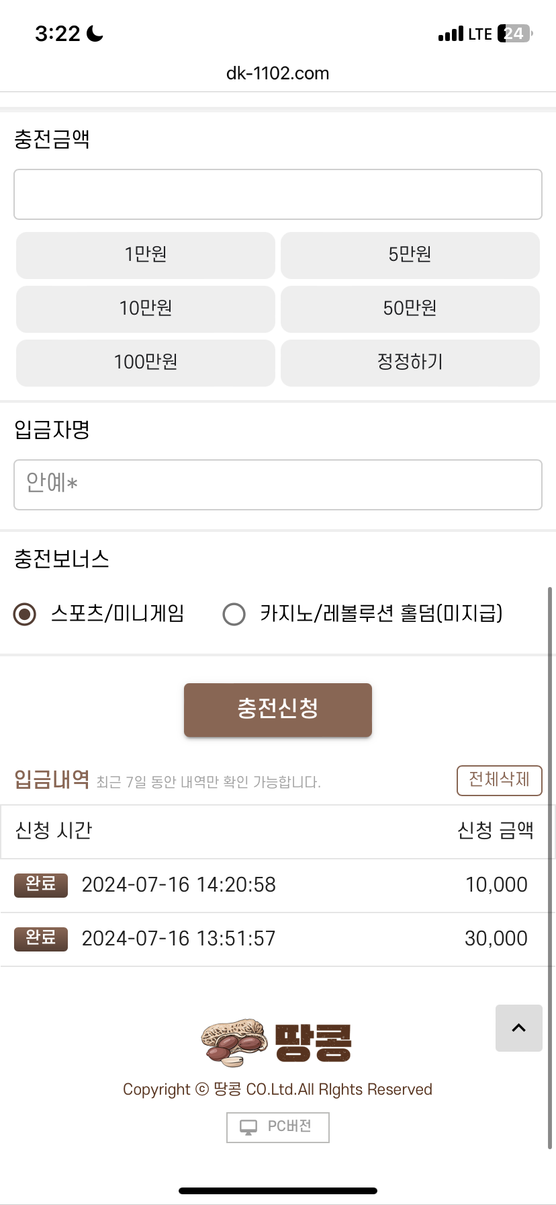Viewport: 556px width, 1205px height.
Task: Click the 입금자명 depositor name field
Action: (278, 485)
